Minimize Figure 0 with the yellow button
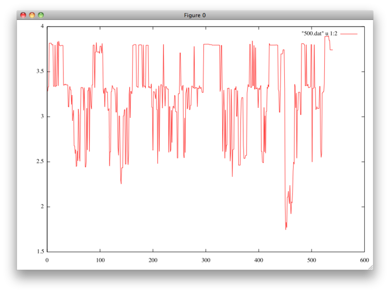Image resolution: width=390 pixels, height=293 pixels. 32,15
